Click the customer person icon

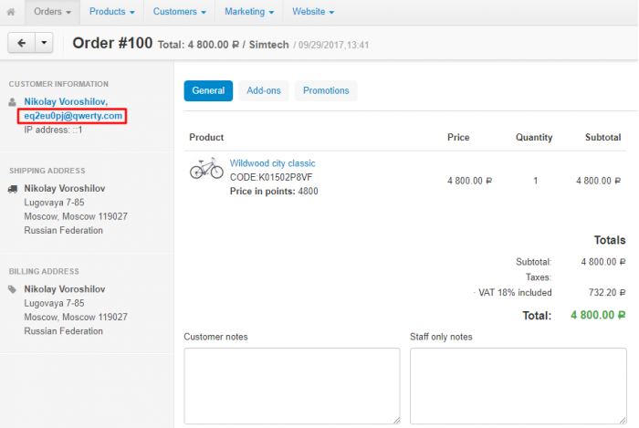pos(12,102)
